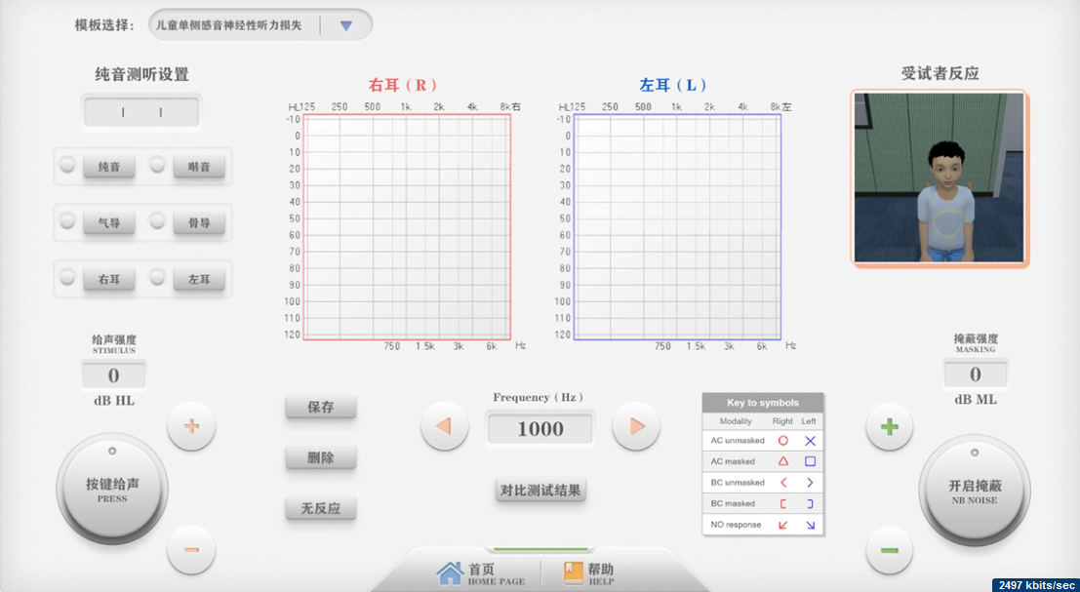
Task: Choose 气导 air conduction mode
Action: (108, 222)
